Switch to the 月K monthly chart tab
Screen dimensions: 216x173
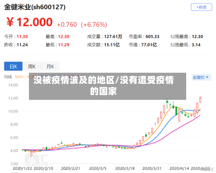pos(50,66)
